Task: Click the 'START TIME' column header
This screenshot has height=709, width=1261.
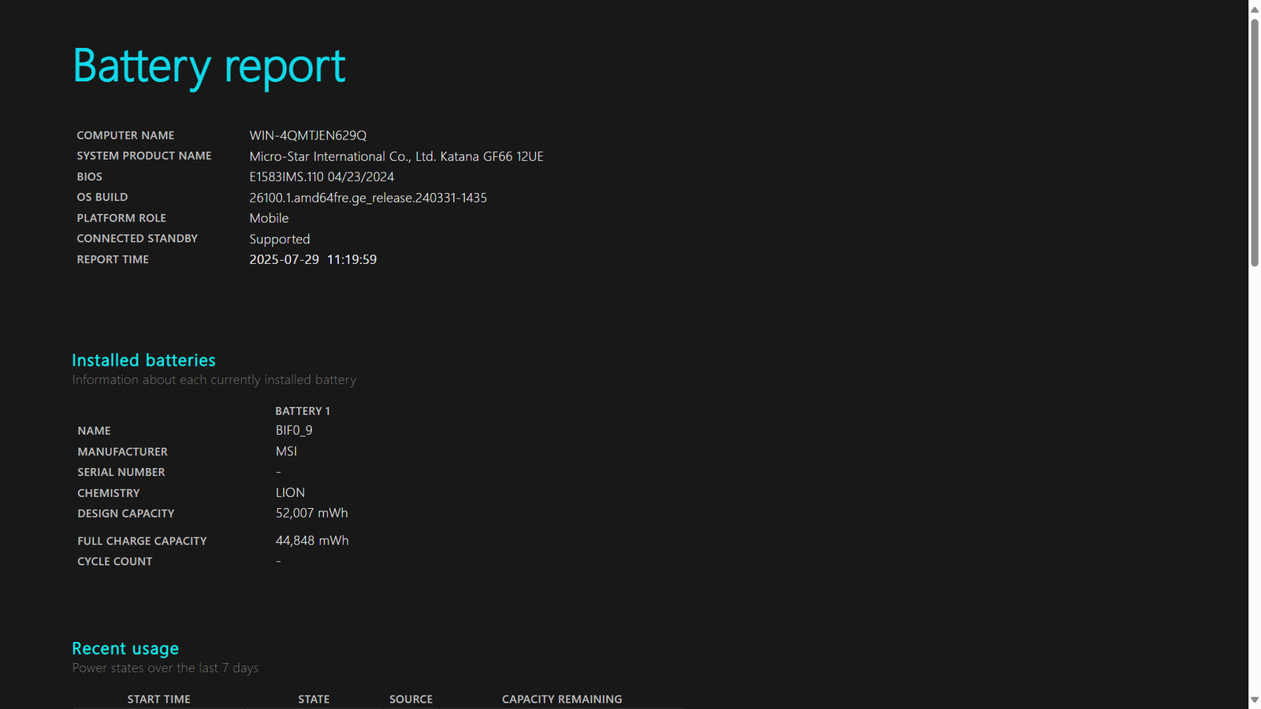Action: pos(159,700)
